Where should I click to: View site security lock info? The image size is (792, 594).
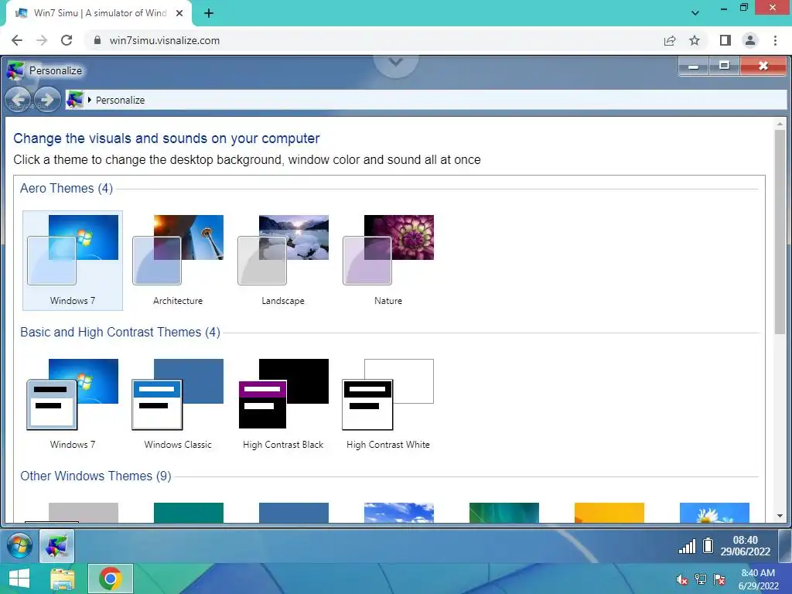tap(97, 40)
